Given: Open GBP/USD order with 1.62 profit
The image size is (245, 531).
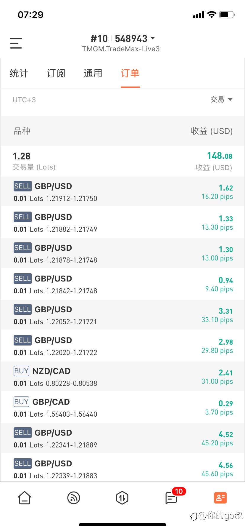Looking at the screenshot, I should click(x=122, y=192).
